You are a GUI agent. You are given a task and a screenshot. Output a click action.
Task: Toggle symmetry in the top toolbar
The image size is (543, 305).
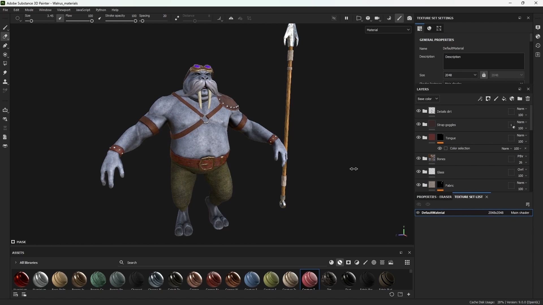(x=231, y=18)
